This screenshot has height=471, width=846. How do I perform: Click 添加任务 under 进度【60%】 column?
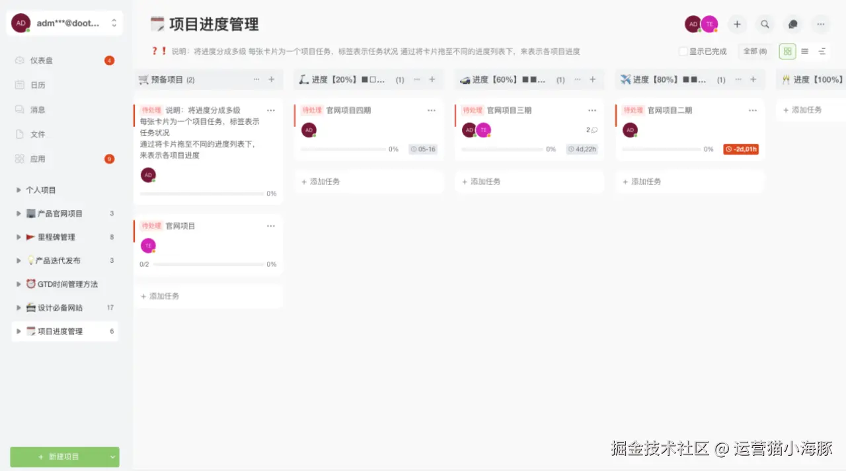[x=529, y=181]
